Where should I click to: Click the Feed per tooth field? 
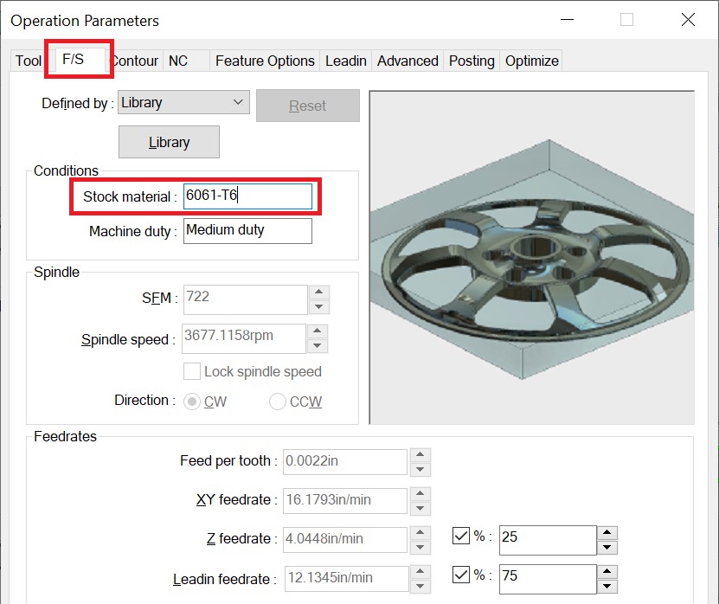pyautogui.click(x=345, y=461)
